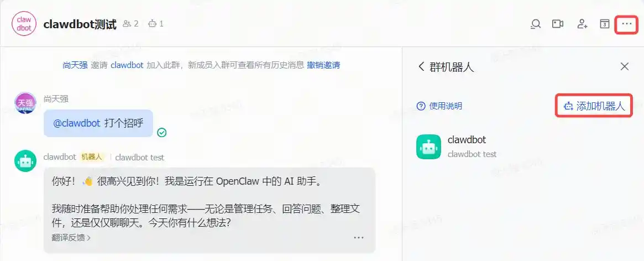Screen dimensions: 644x261
Task: Open the chat search icon in header
Action: pyautogui.click(x=535, y=24)
